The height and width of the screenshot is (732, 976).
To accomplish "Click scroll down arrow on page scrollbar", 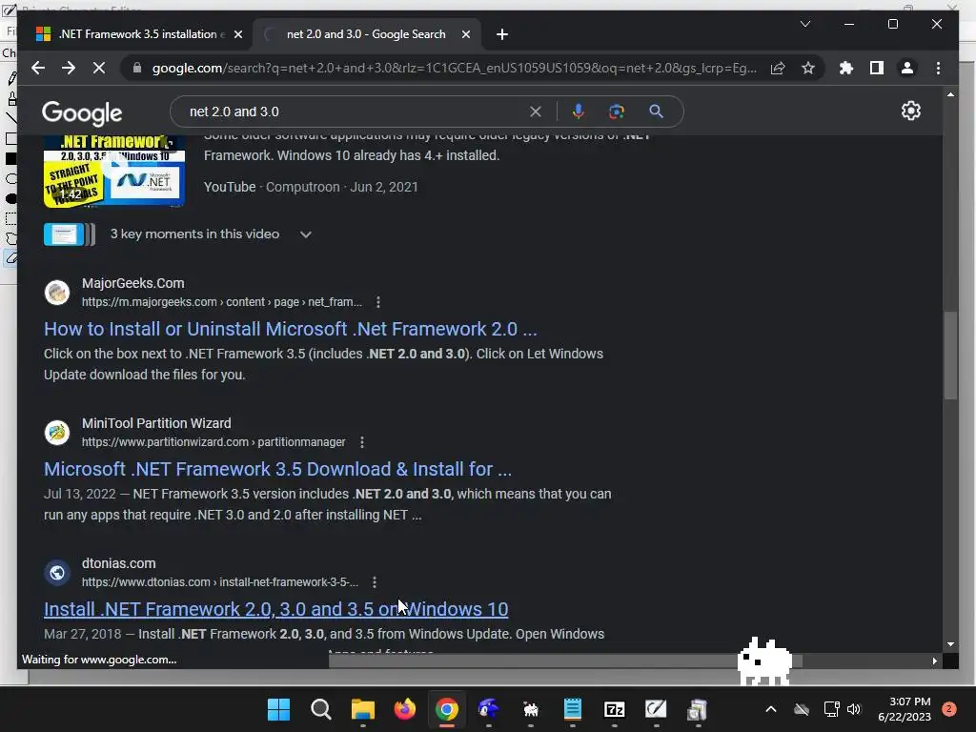I will click(x=950, y=644).
